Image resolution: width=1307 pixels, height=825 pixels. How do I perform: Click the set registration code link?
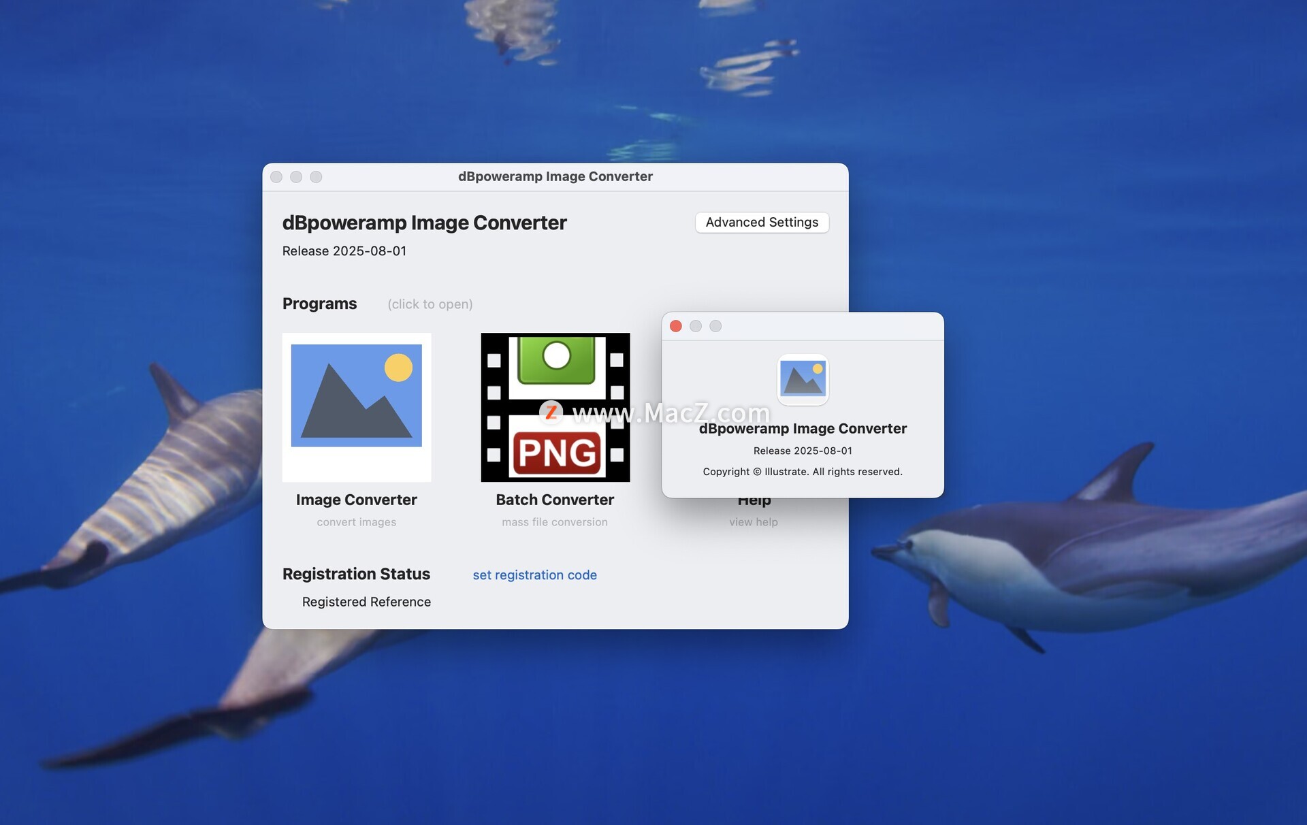535,575
